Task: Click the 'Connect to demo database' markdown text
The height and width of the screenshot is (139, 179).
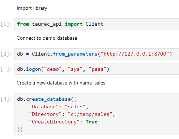Action: (47, 38)
